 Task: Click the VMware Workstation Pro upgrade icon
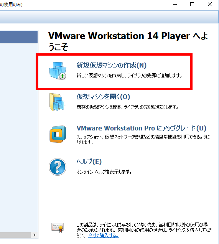click(x=58, y=134)
